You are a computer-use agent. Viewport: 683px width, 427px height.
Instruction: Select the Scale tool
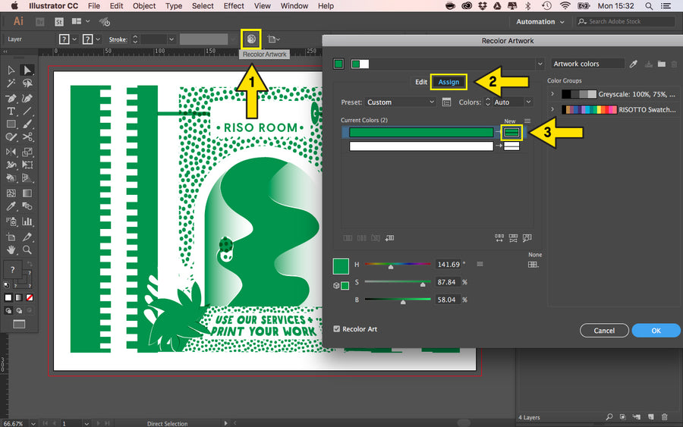pos(27,152)
